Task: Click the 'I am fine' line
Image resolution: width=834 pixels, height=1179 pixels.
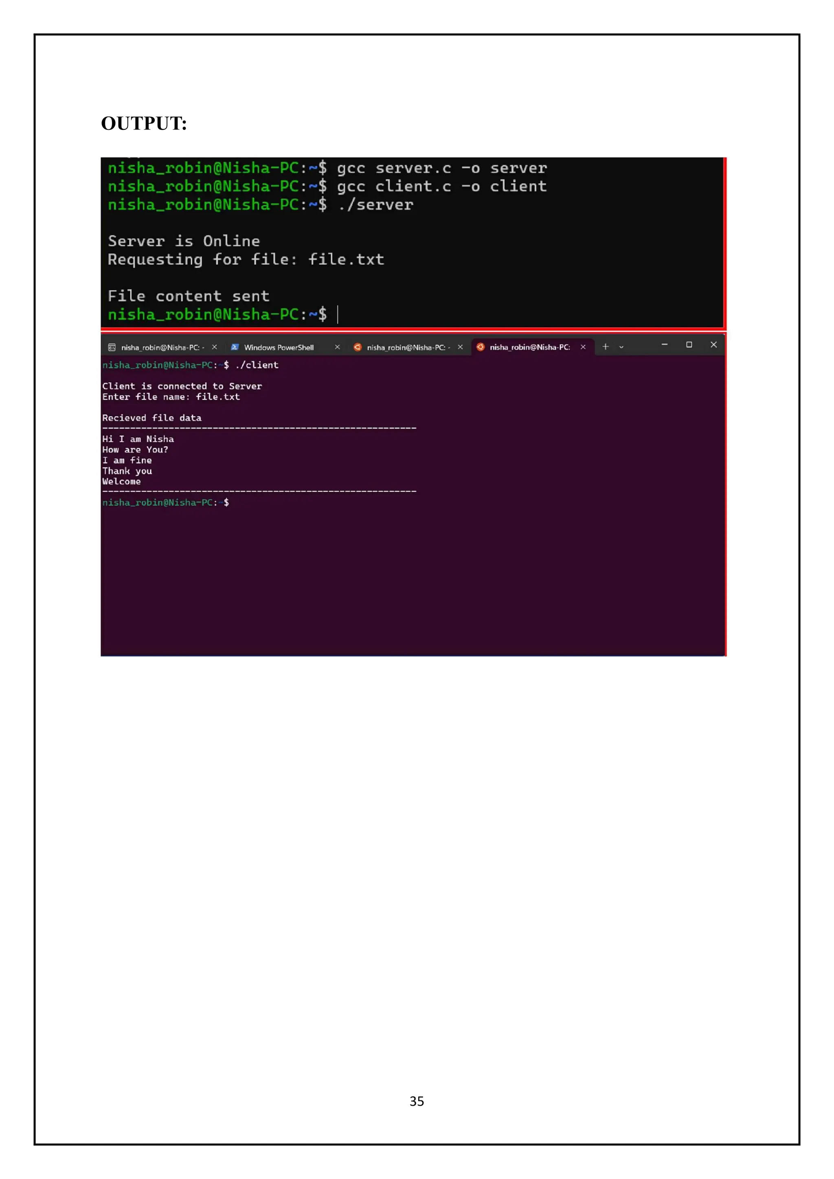Action: click(127, 460)
